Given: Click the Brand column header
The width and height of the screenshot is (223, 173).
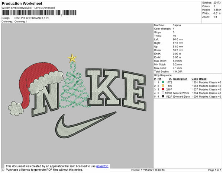Looking at the screenshot, I should (x=203, y=79).
